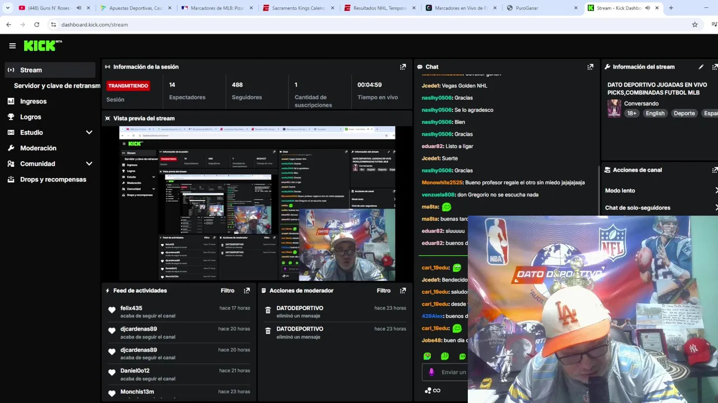Click username venzuela808 in chat

438,195
